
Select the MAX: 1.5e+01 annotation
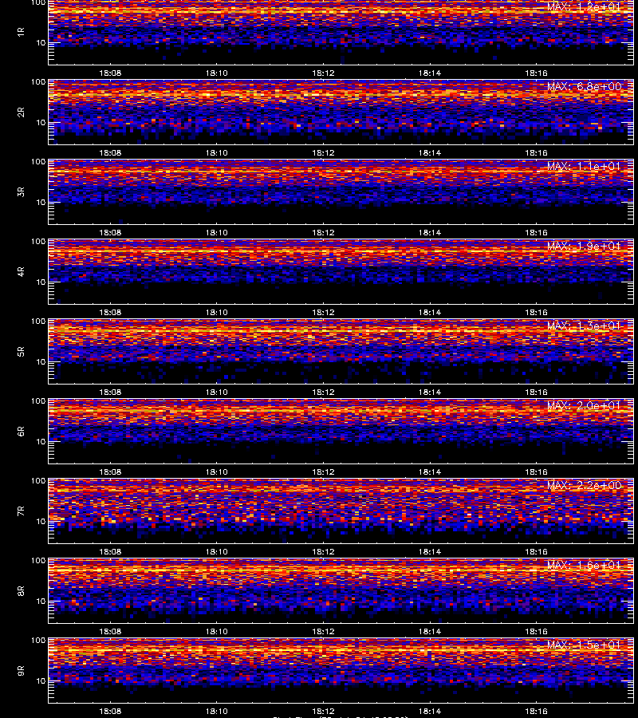coord(584,645)
